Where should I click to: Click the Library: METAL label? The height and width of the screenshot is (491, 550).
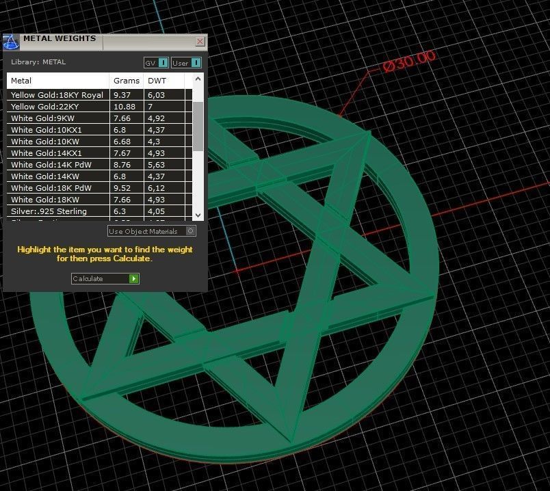pyautogui.click(x=38, y=62)
